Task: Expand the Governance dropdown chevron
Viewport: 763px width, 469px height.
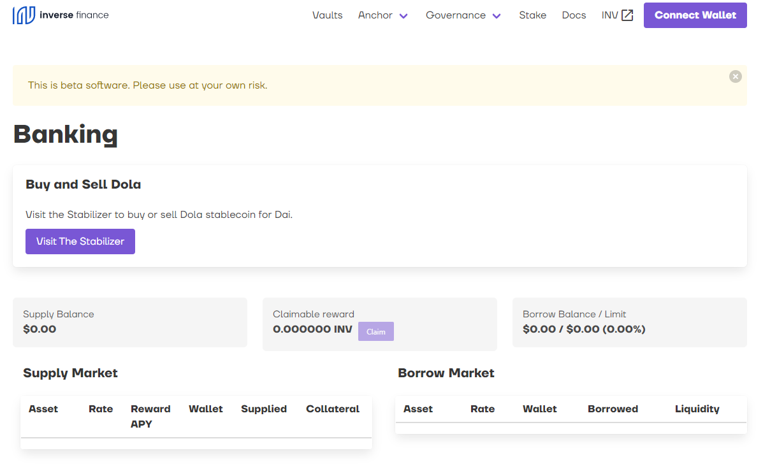Action: pos(497,16)
